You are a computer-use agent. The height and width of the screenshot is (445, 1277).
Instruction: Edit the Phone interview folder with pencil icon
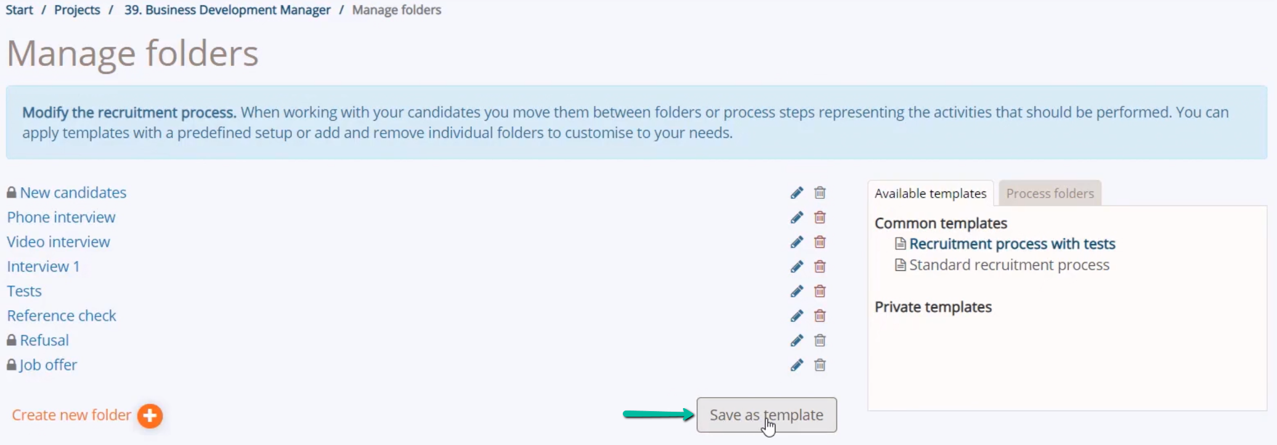(797, 217)
